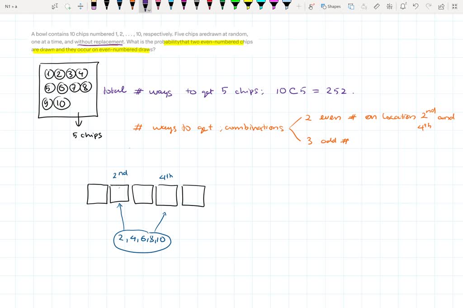The height and width of the screenshot is (308, 463).
Task: Pick the dark blue pen
Action: pos(119,5)
